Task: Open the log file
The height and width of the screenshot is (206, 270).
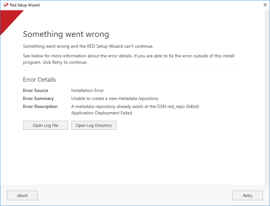Action: point(46,125)
